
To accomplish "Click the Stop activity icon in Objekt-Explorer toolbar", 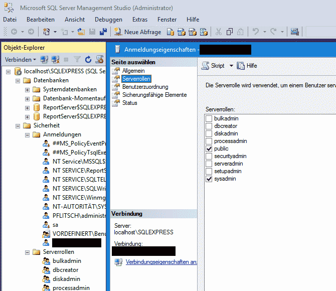I will point(66,60).
